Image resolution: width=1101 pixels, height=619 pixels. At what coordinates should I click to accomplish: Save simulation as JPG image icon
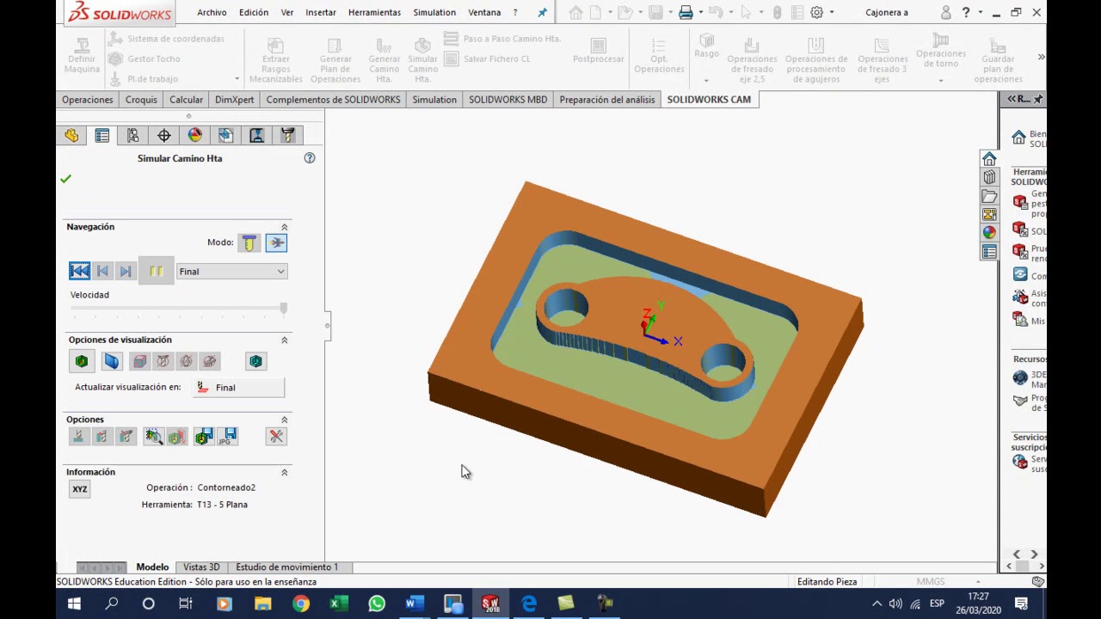tap(228, 437)
